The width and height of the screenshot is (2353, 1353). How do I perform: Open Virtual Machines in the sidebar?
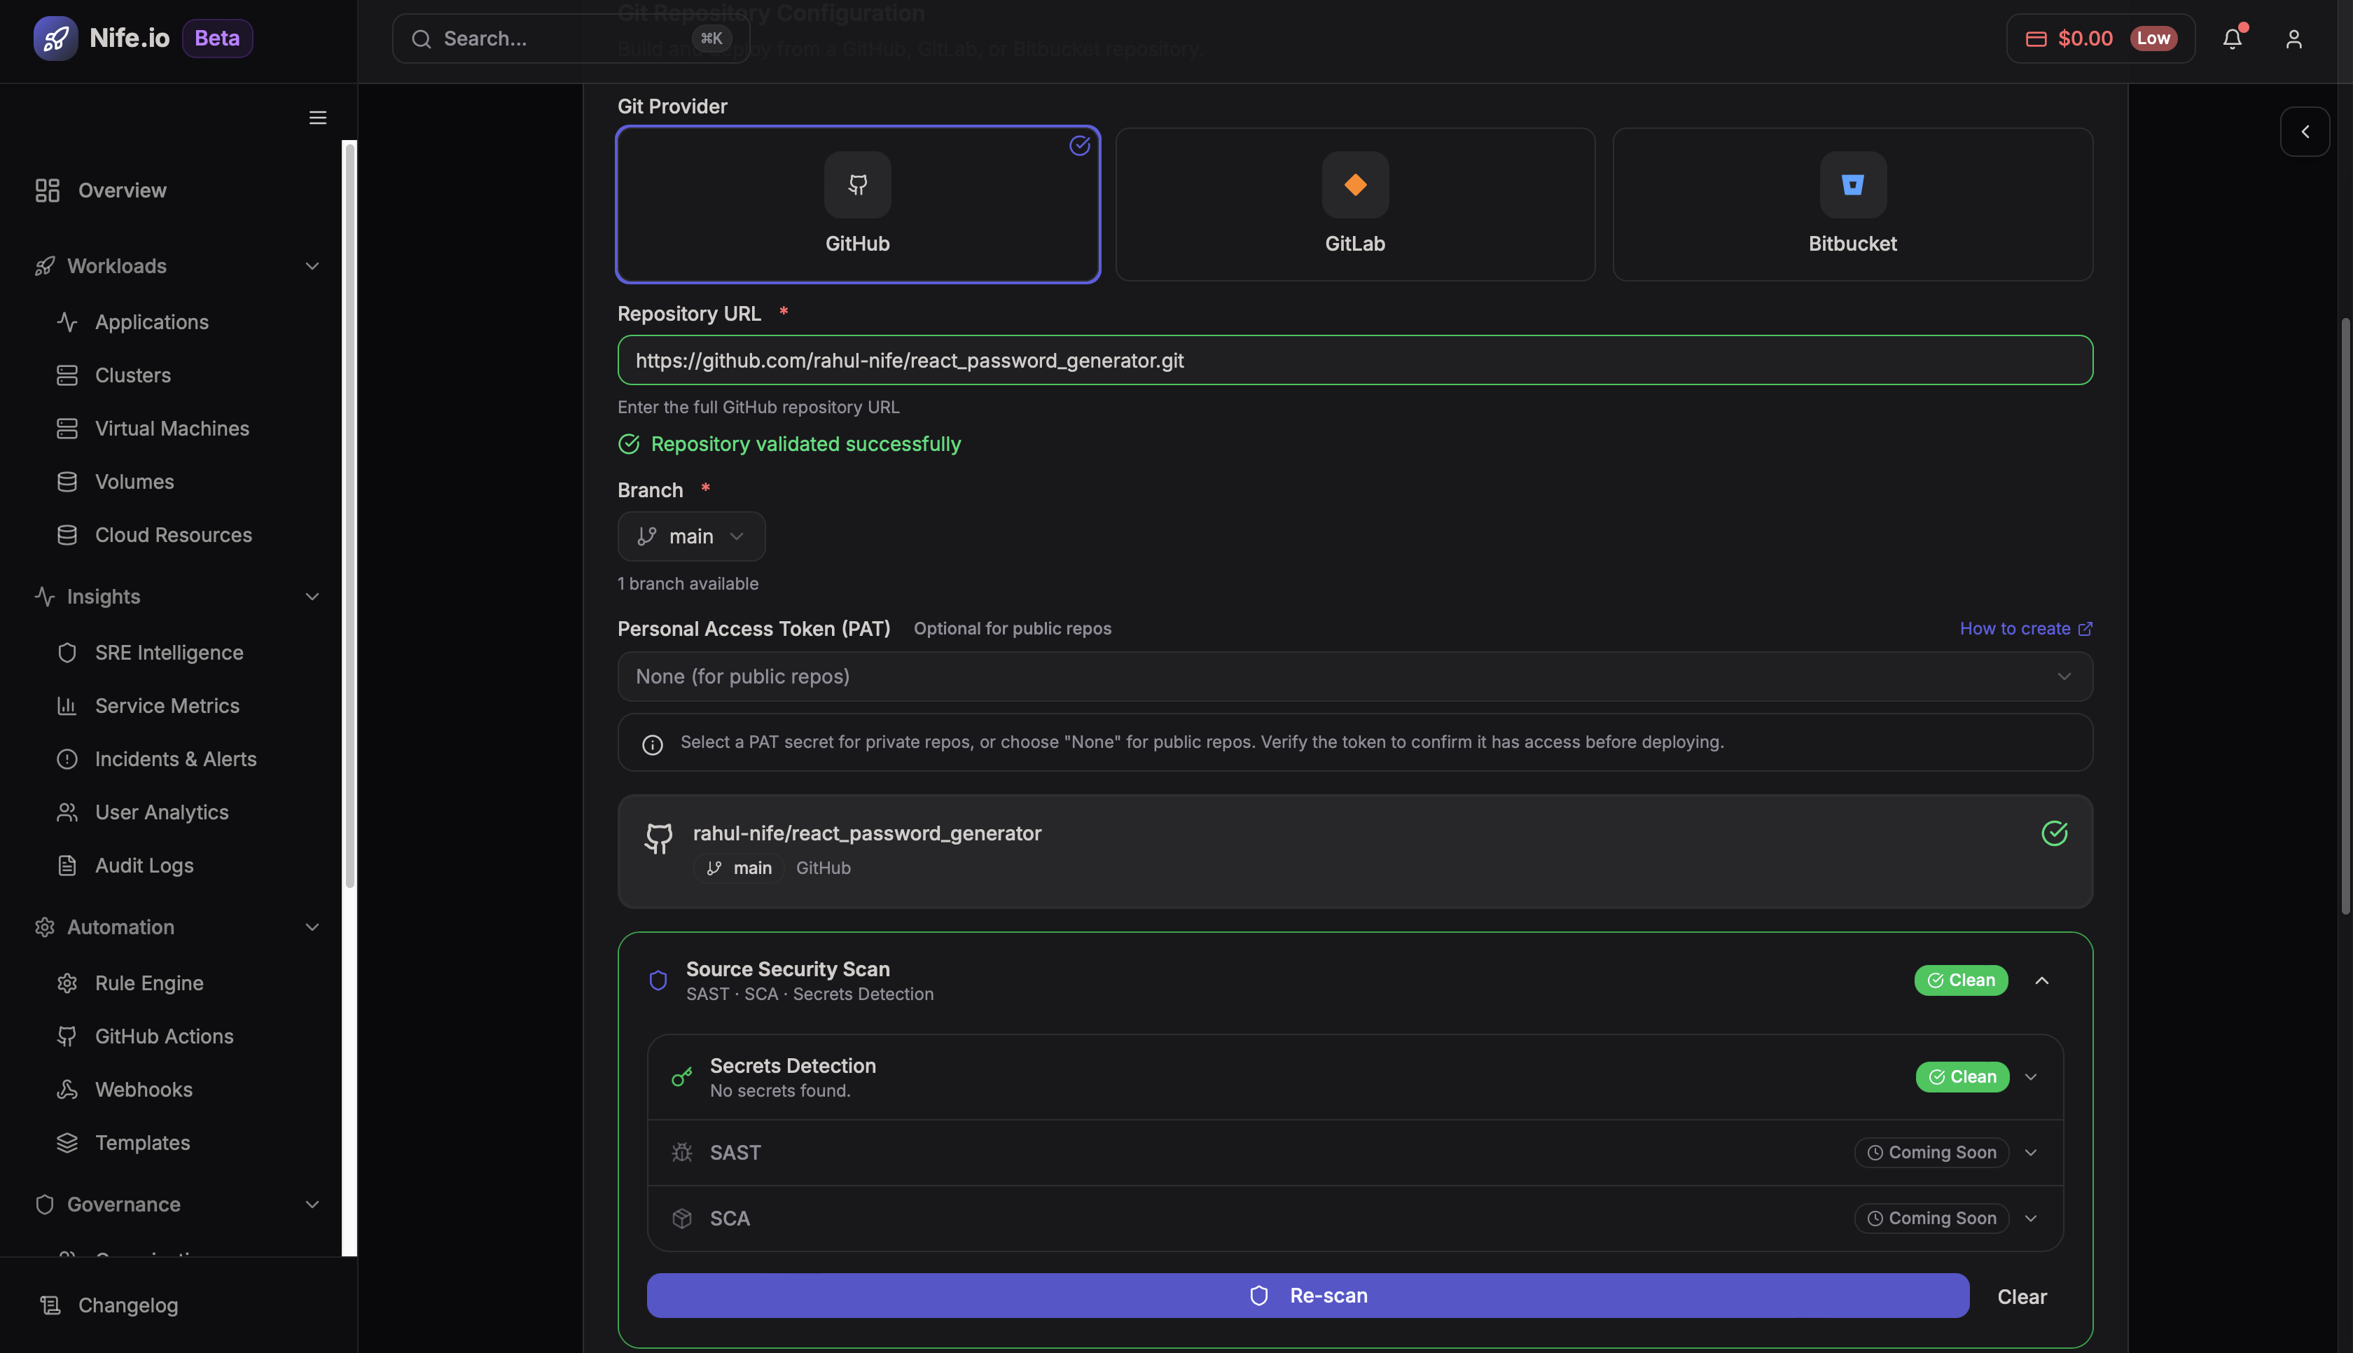pos(172,429)
